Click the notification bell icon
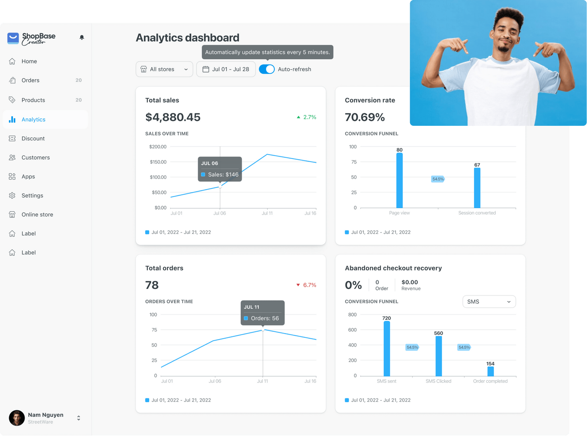This screenshot has width=587, height=436. click(x=81, y=37)
